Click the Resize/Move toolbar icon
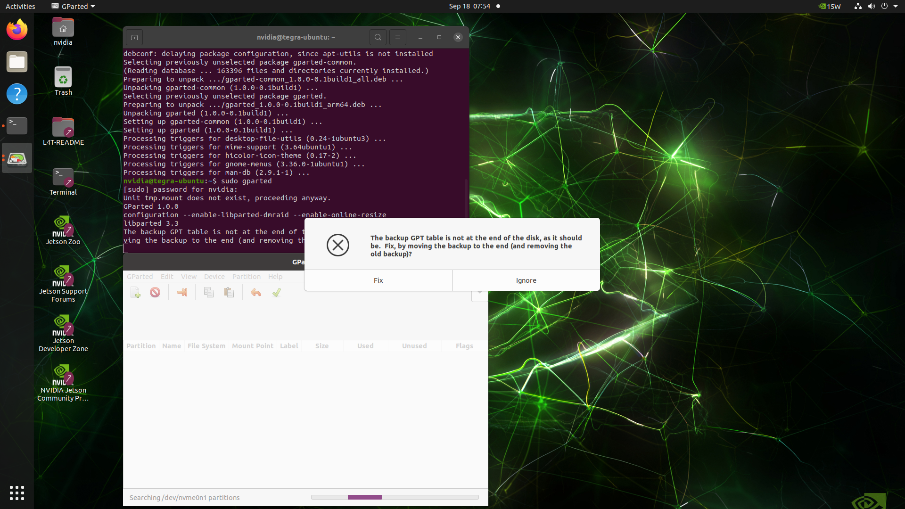Viewport: 905px width, 509px height. 182,293
